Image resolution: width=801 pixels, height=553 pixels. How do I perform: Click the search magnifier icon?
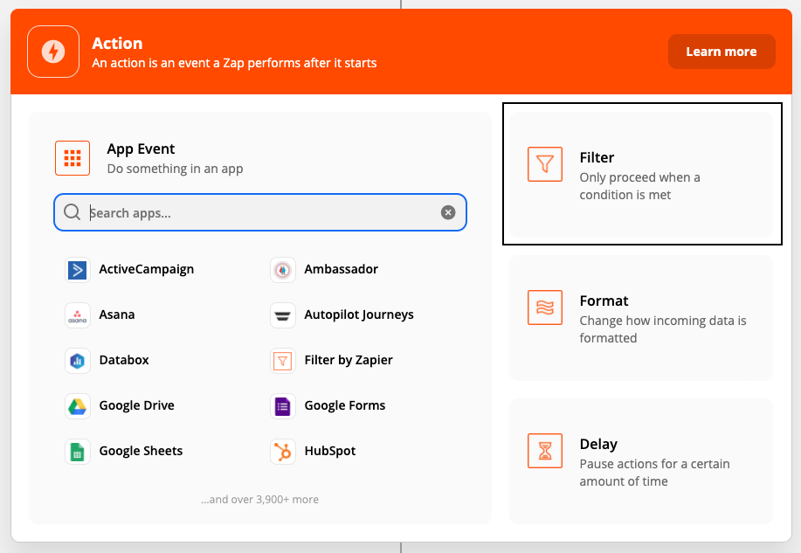click(x=72, y=211)
